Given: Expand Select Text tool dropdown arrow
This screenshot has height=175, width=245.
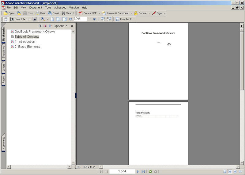Looking at the screenshot, I should (x=30, y=19).
